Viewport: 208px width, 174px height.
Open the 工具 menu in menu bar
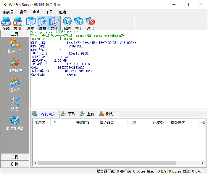[49, 12]
